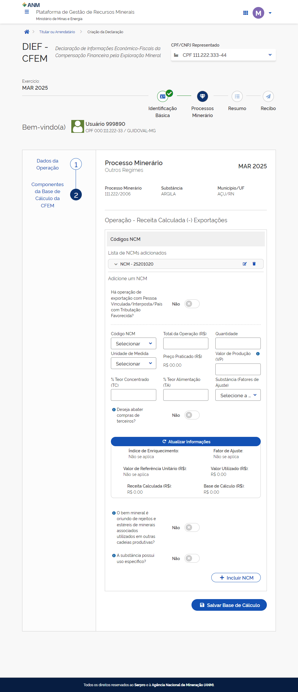Open the apps grid icon

click(x=246, y=13)
